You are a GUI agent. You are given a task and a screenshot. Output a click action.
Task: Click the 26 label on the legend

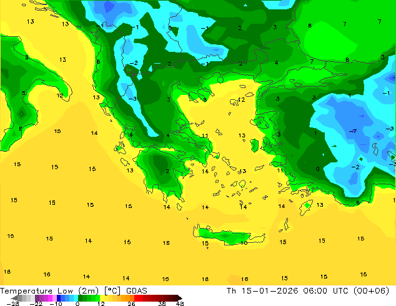click(x=131, y=304)
